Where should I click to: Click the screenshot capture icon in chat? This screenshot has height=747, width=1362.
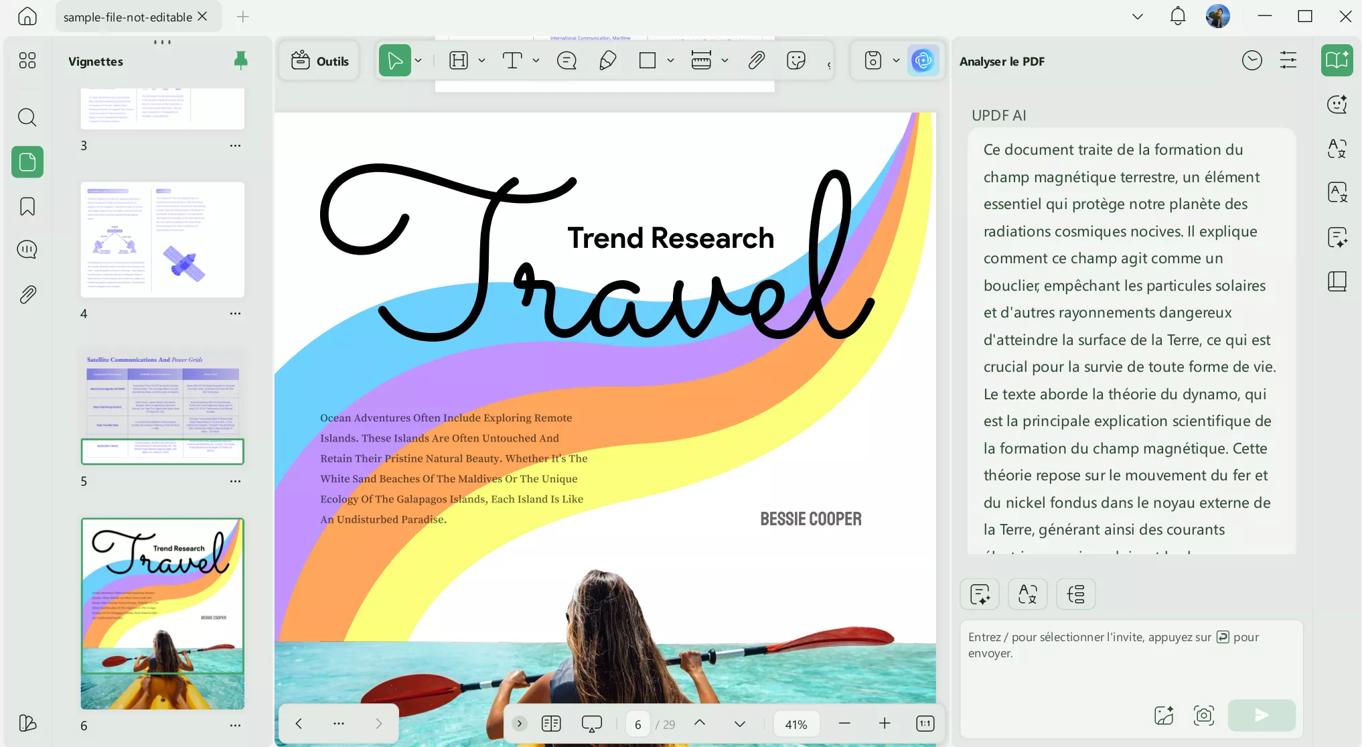pos(1203,715)
